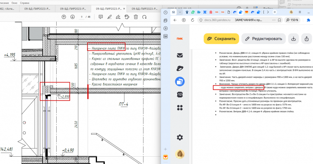Image resolution: width=313 pixels, height=164 pixels.
Task: Go to next page in PDF viewer
Action: click(73, 17)
